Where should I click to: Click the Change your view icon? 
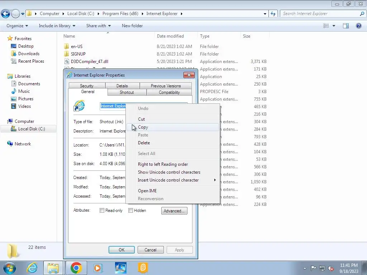coord(326,26)
